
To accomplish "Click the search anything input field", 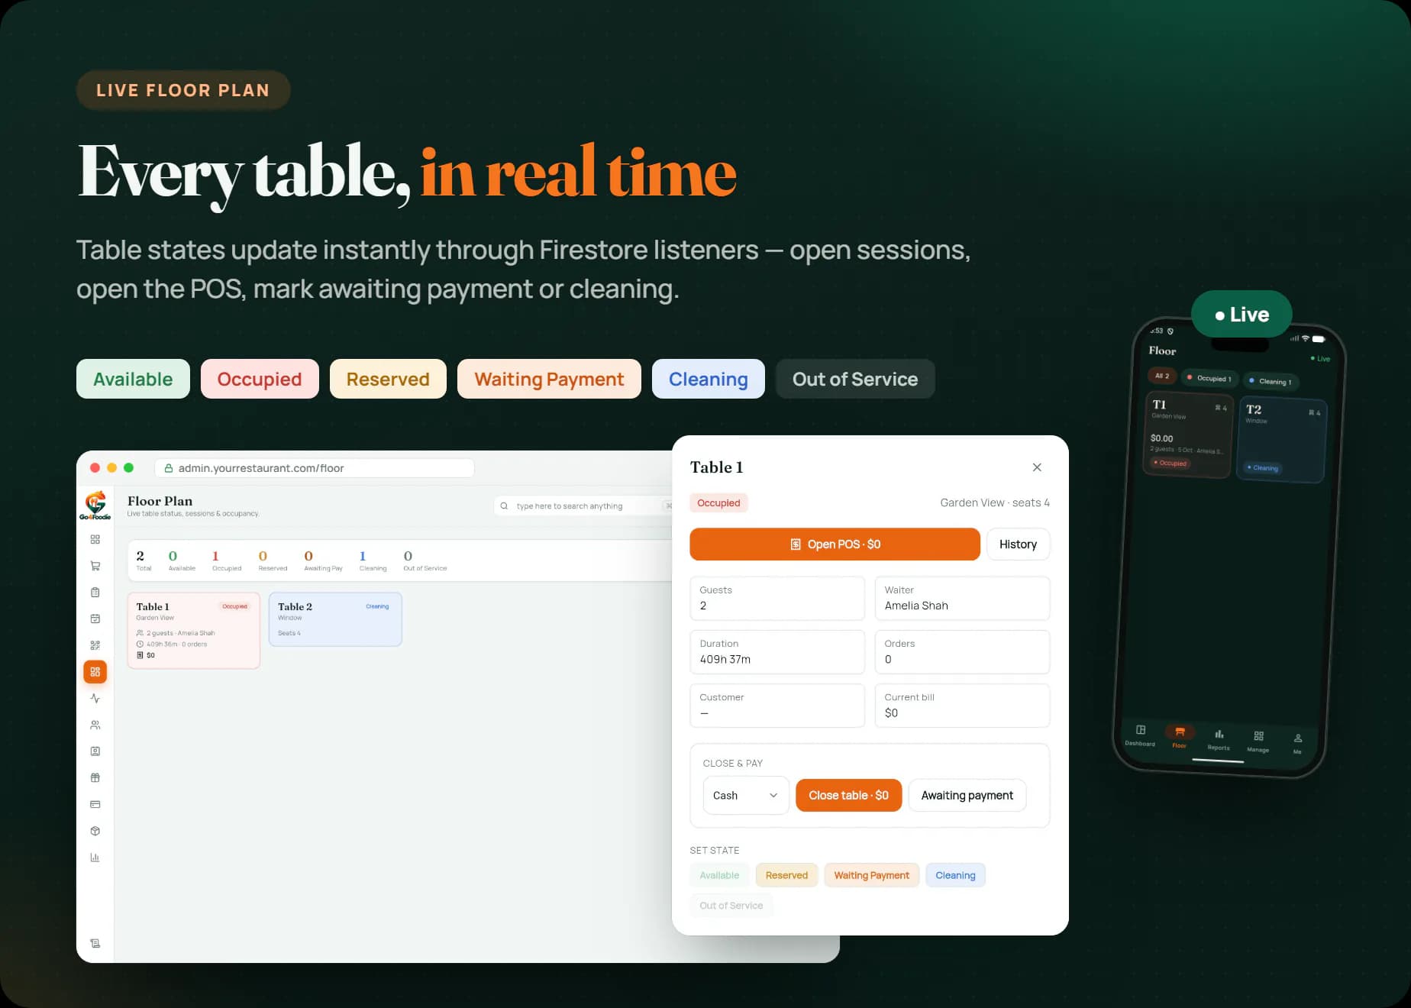I will (x=584, y=506).
